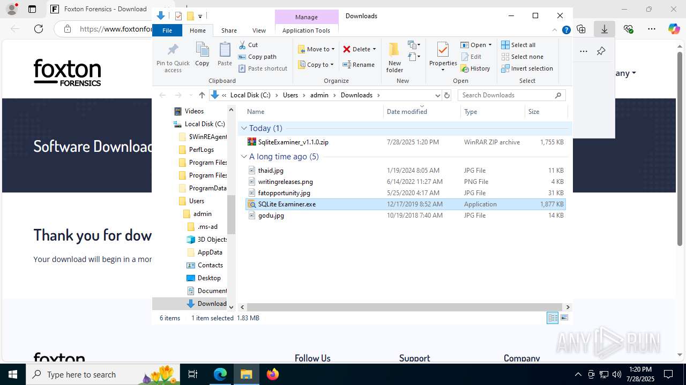The image size is (686, 385).
Task: Collapse the Explorer ribbon
Action: [x=555, y=30]
